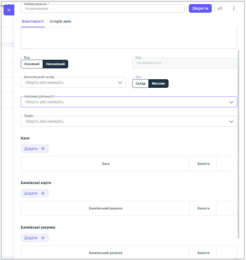The image size is (246, 260).
Task: Click the Код field
Action: (x=184, y=63)
